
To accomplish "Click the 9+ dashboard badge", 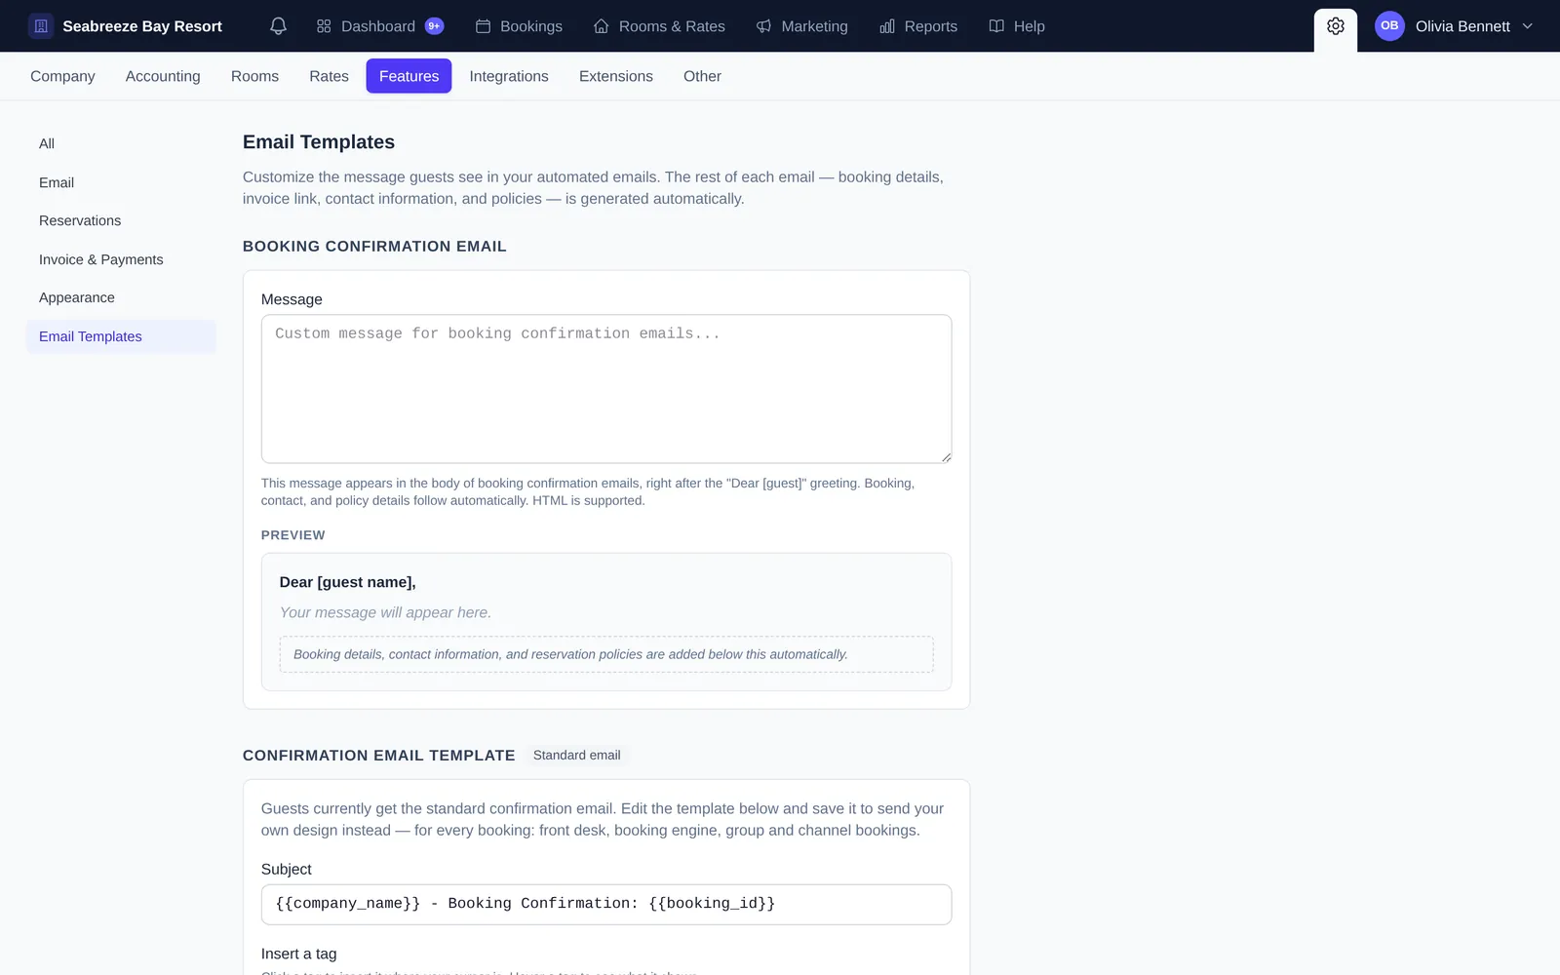I will (x=434, y=26).
